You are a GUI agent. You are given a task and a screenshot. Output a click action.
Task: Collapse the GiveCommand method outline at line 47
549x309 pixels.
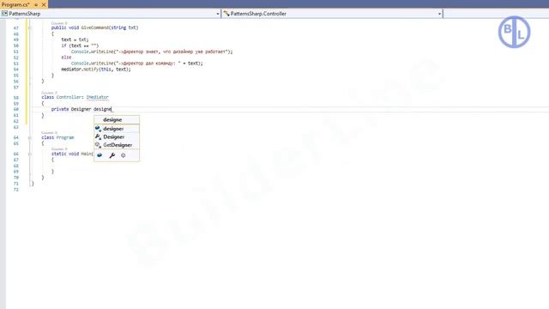point(30,27)
